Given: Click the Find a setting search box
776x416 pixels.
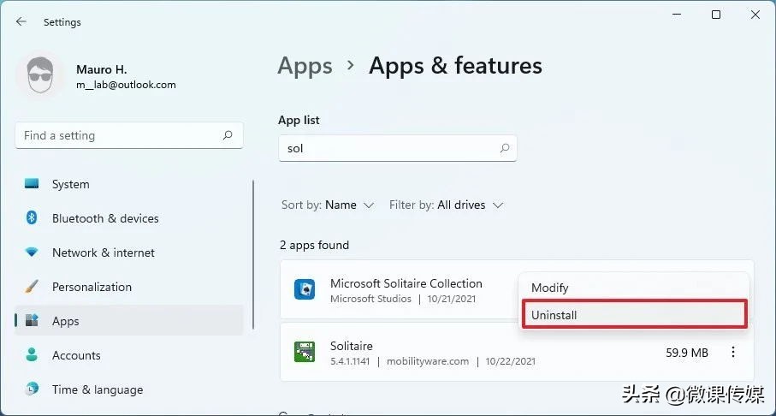Looking at the screenshot, I should click(129, 135).
